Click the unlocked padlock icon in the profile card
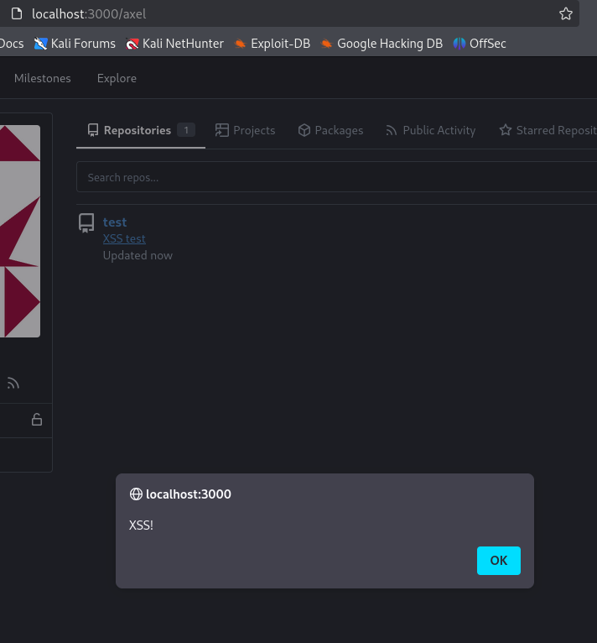 (36, 420)
